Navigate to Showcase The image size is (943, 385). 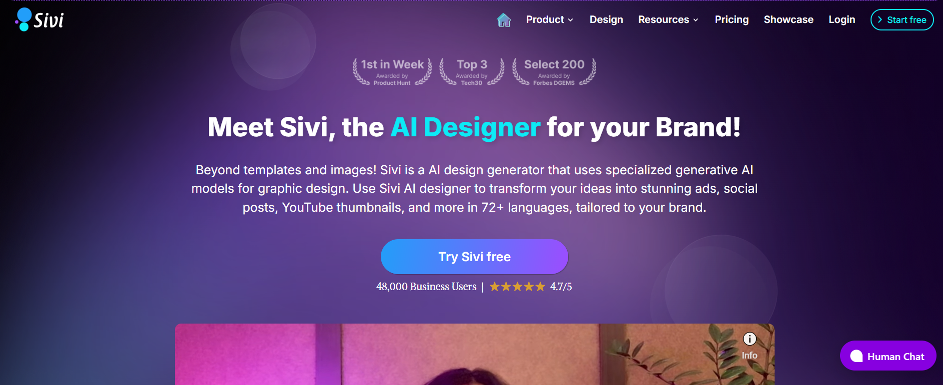click(x=789, y=20)
